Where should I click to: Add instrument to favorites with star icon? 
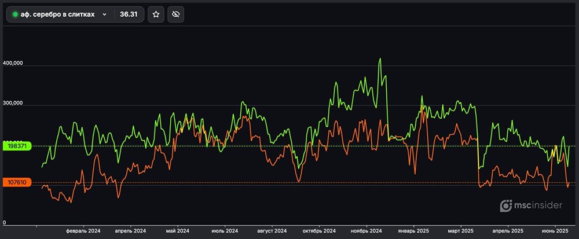pos(156,14)
